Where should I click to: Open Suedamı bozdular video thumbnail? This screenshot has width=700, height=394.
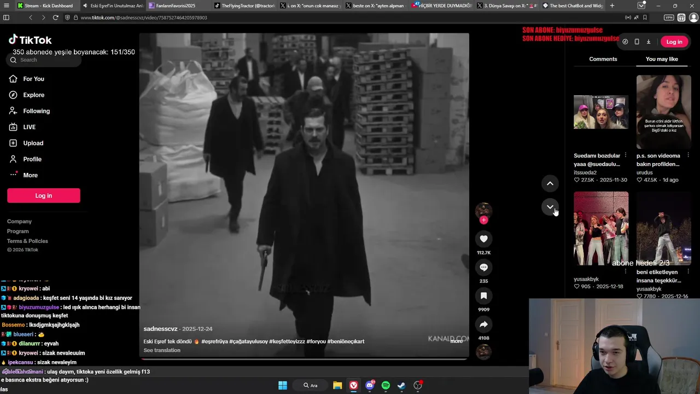coord(601,112)
